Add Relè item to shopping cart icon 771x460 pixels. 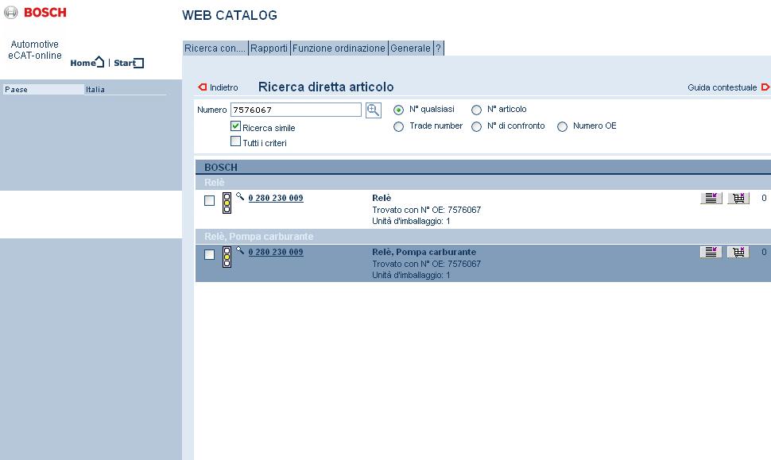pos(738,198)
